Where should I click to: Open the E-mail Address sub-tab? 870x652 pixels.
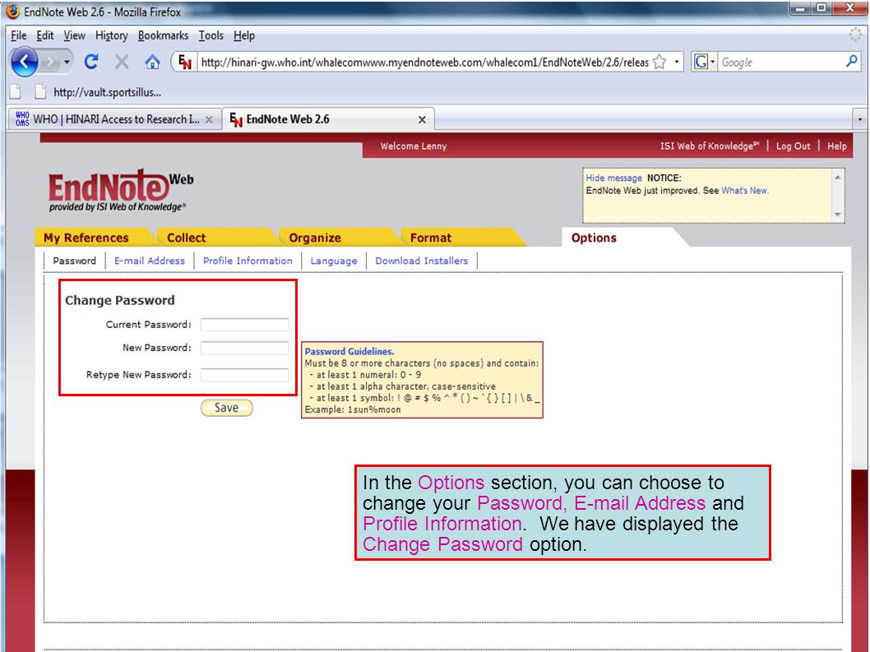click(x=150, y=261)
